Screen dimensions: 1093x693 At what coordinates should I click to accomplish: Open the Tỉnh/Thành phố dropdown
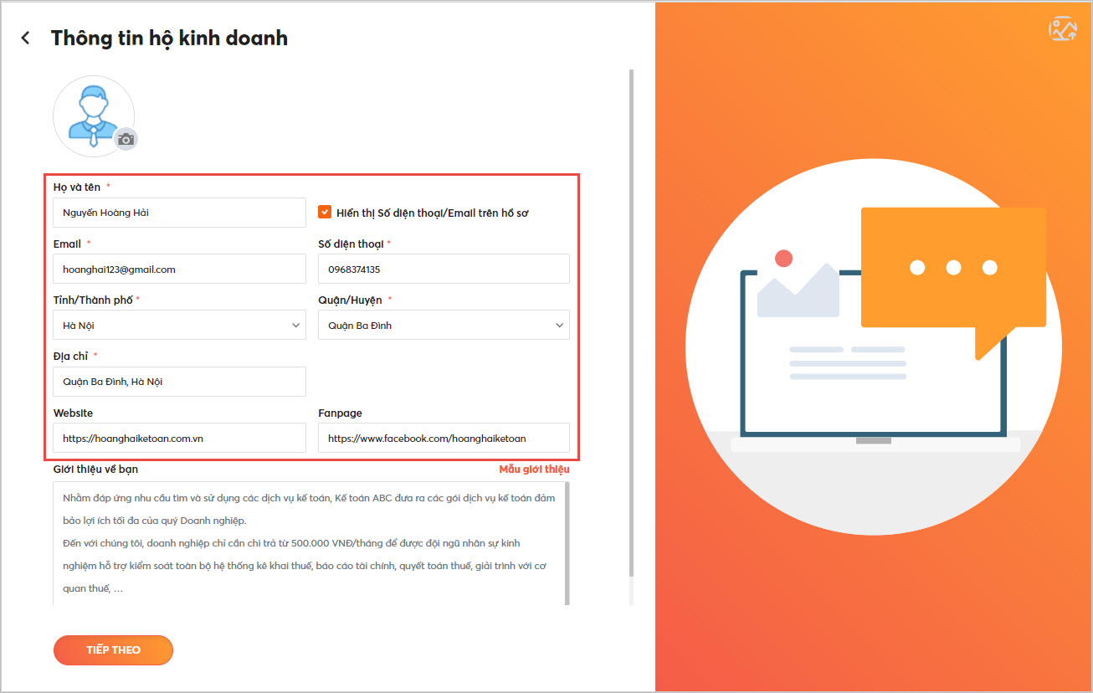[x=179, y=325]
